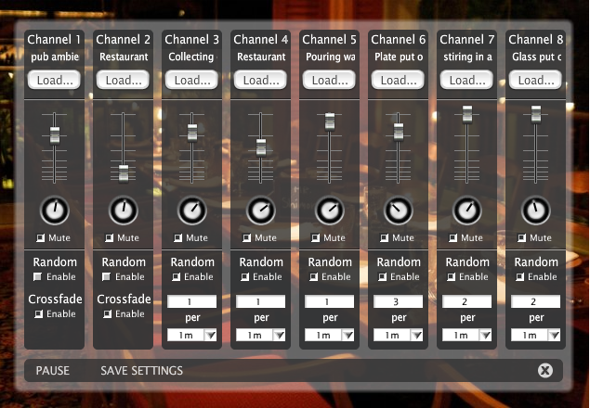Click the Channel 2 pan knob

(x=124, y=210)
